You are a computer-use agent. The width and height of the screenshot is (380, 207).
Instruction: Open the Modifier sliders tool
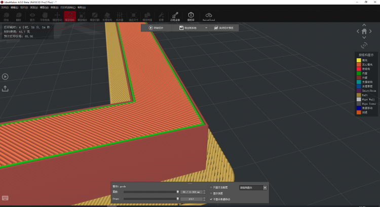(x=120, y=17)
